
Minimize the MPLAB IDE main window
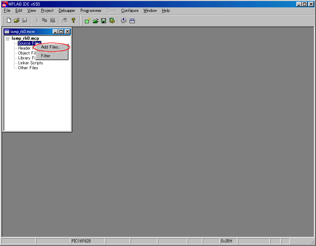coord(299,4)
